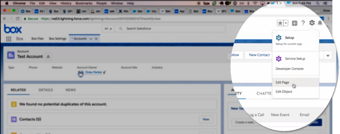The width and height of the screenshot is (340, 134).
Task: Close the Accounts tab
Action: coord(96,39)
